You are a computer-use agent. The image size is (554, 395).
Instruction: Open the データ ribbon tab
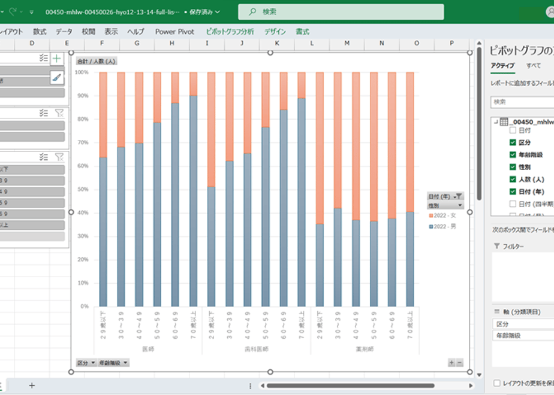click(64, 32)
